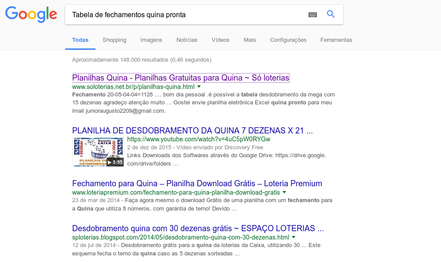Screen dimensions: 441x262
Task: Open Configurações menu
Action: coord(288,40)
